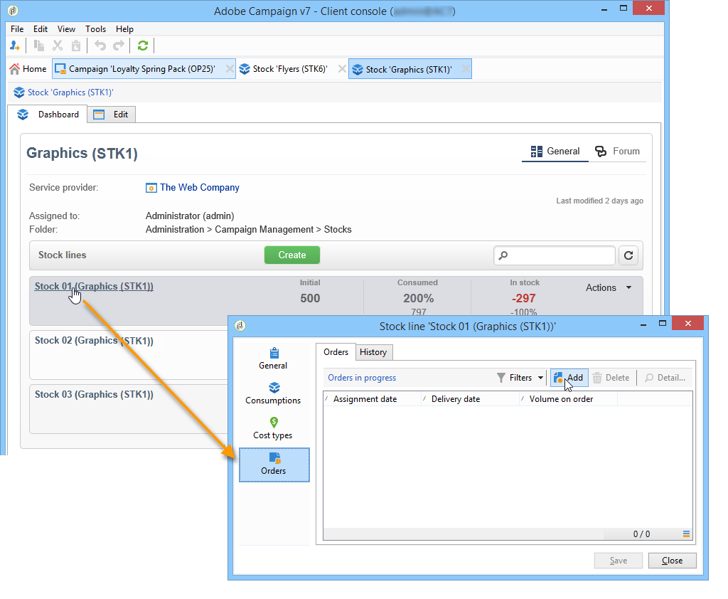Switch to the Stock 'Flyers (STK6)' tab
The width and height of the screenshot is (728, 599).
tap(290, 69)
